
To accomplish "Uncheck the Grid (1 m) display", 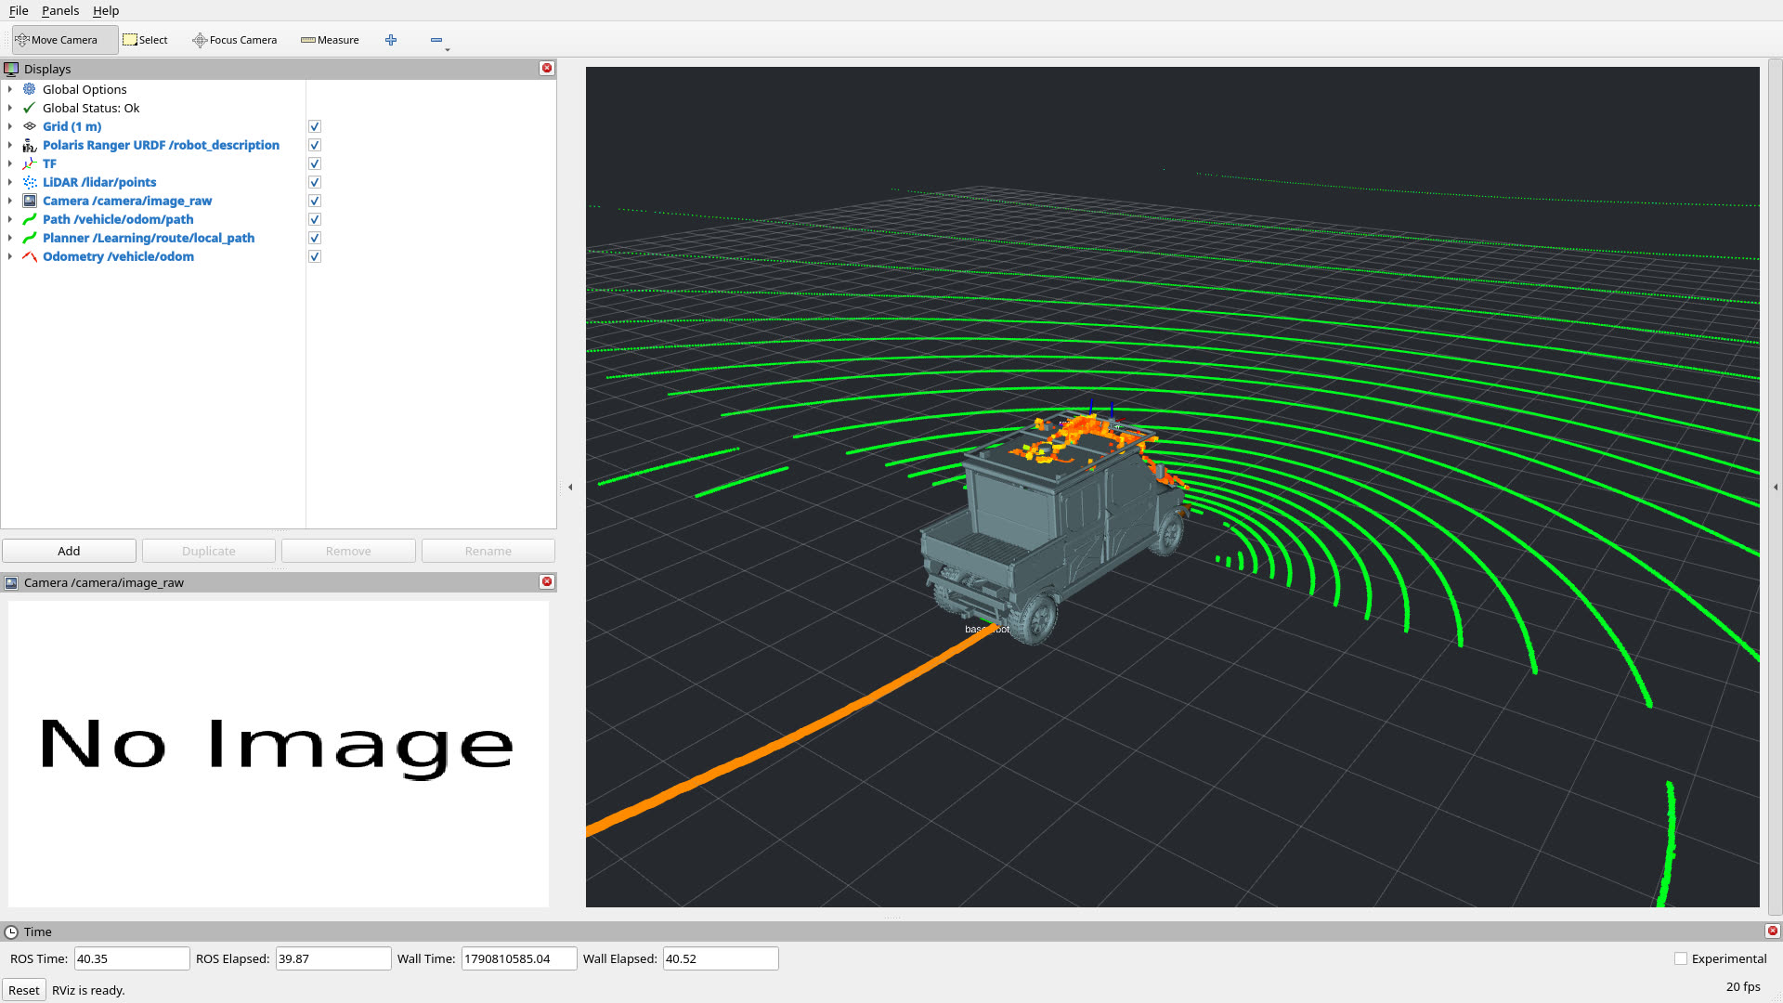I will pos(315,126).
